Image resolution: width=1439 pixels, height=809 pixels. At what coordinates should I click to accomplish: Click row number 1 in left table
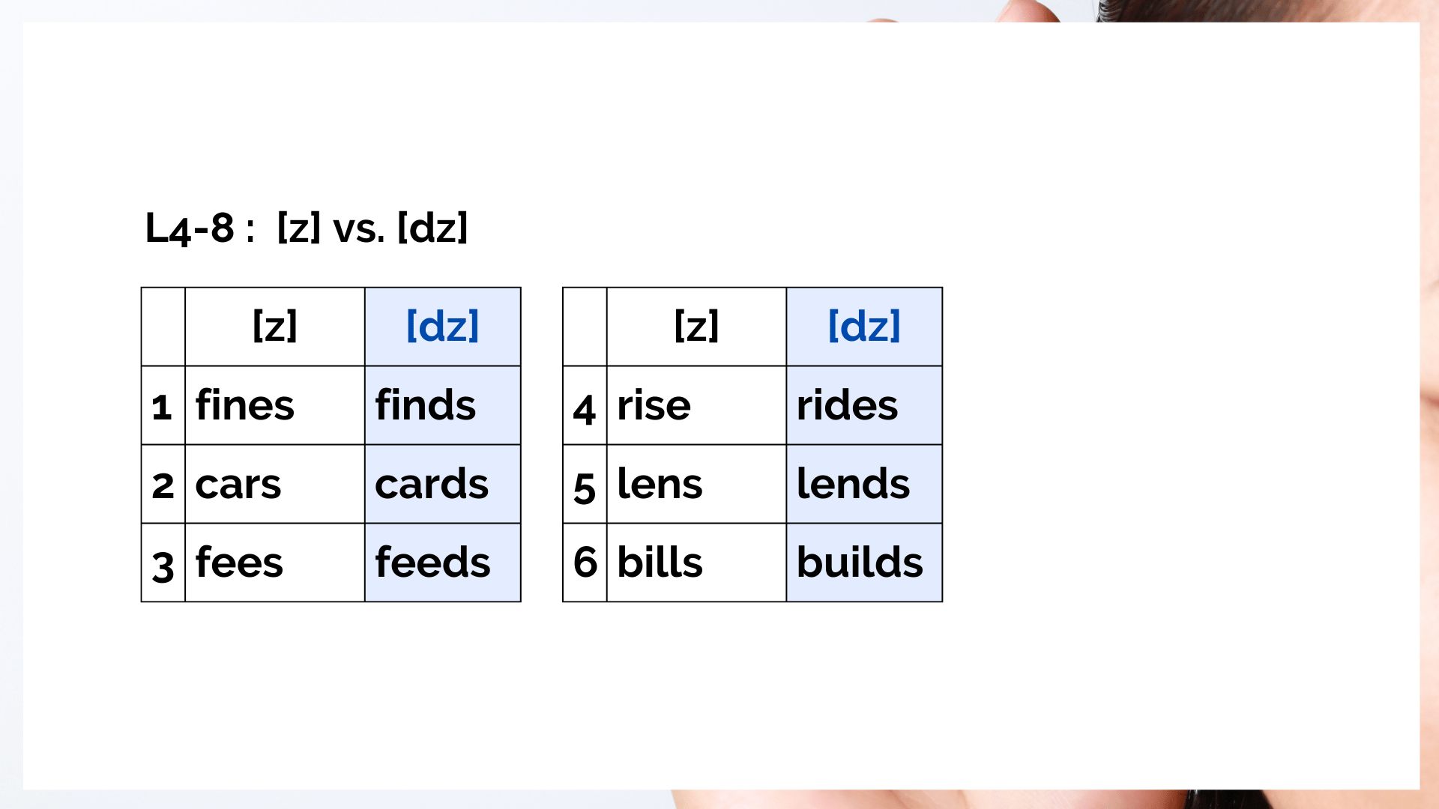click(162, 407)
